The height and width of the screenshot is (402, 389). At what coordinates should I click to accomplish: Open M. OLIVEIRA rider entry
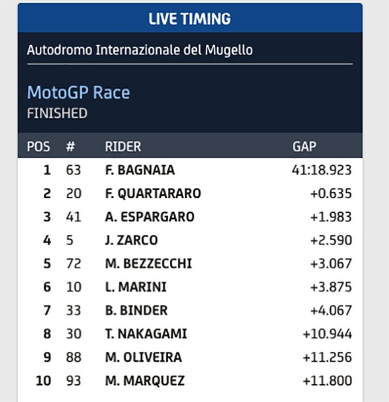coord(143,357)
